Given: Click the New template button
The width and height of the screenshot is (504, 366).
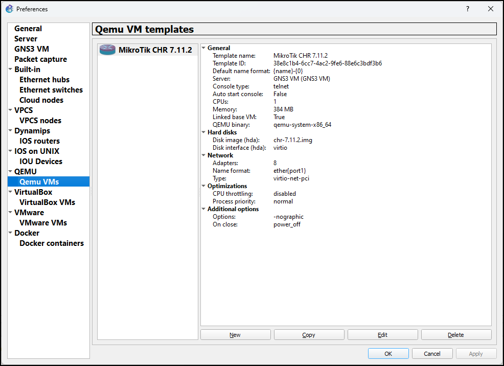Looking at the screenshot, I should pos(235,335).
